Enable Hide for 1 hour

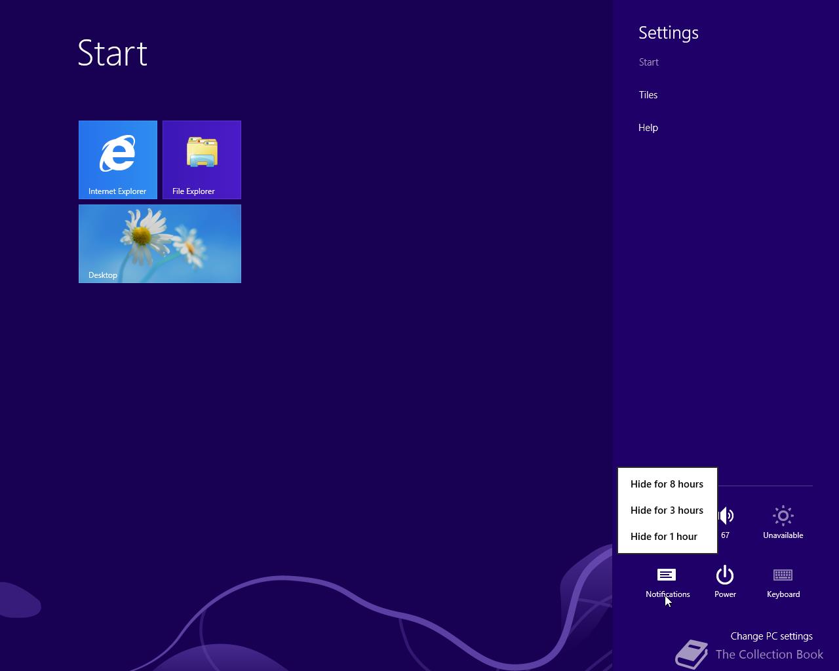tap(664, 536)
